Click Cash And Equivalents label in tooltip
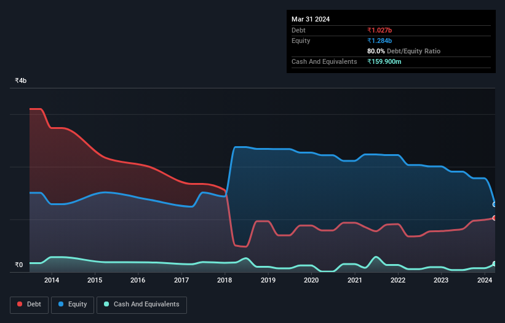The width and height of the screenshot is (505, 323). click(x=324, y=61)
